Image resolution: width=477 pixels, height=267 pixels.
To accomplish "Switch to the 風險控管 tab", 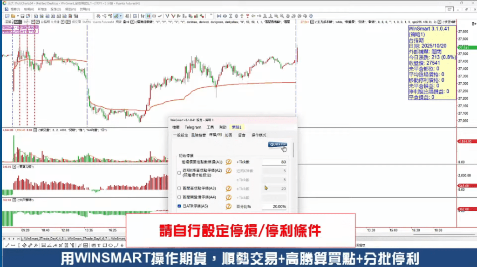I will [x=199, y=135].
